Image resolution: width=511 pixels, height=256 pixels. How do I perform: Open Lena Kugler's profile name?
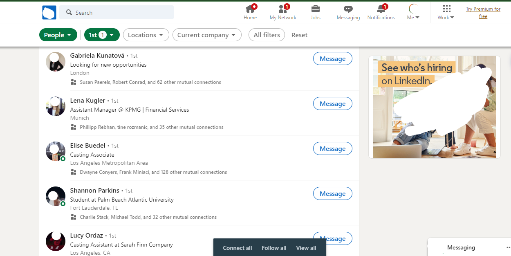coord(87,100)
